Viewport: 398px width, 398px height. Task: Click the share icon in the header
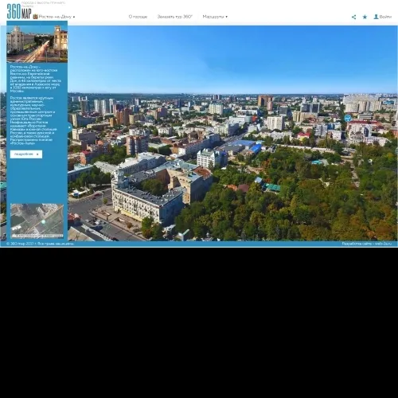(353, 17)
